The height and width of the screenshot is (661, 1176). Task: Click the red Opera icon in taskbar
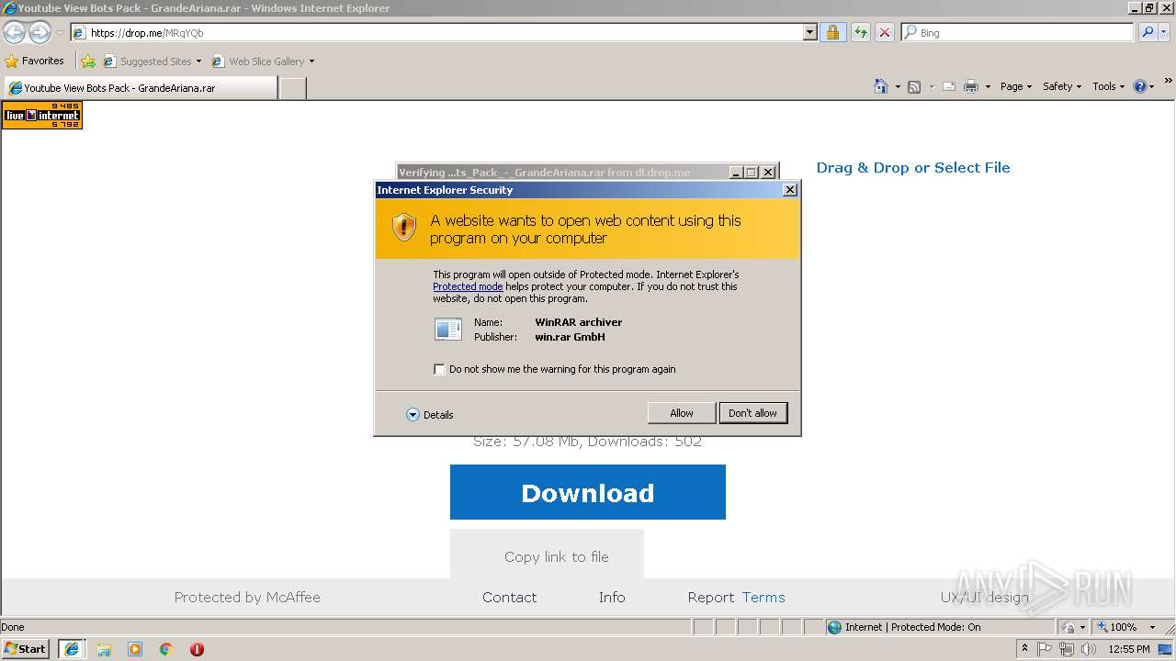(x=197, y=649)
